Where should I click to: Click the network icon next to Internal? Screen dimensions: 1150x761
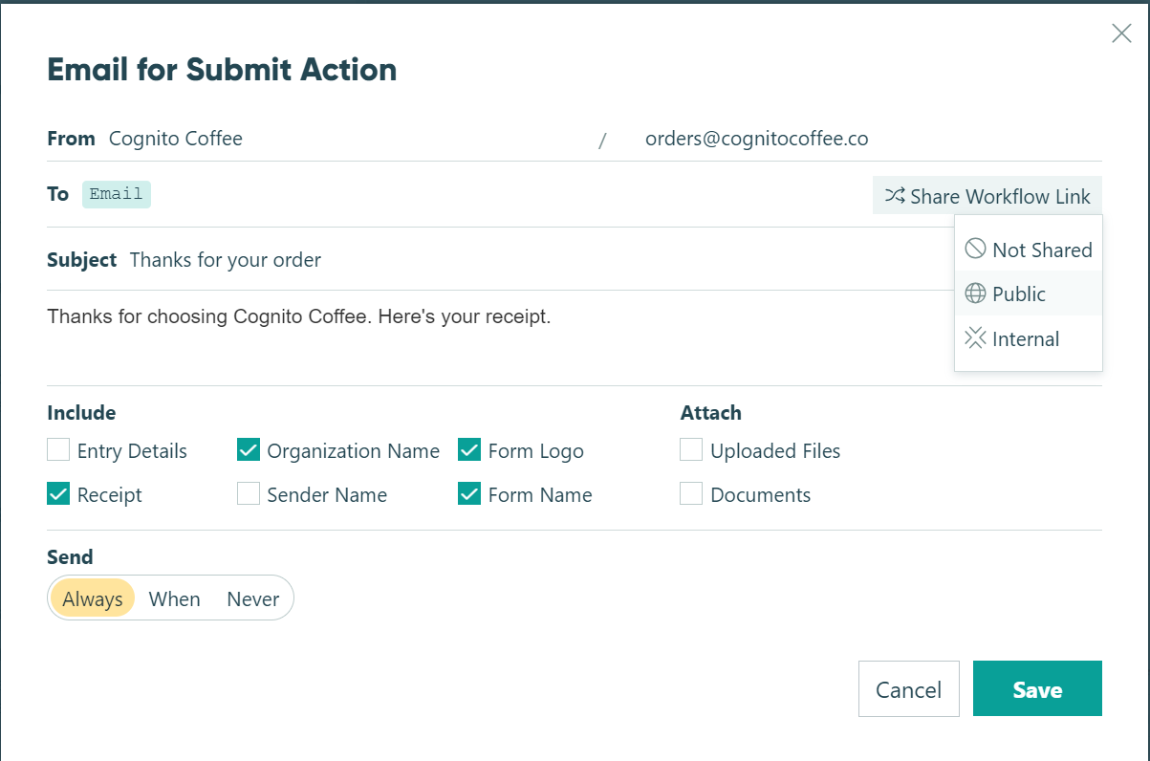pyautogui.click(x=975, y=337)
